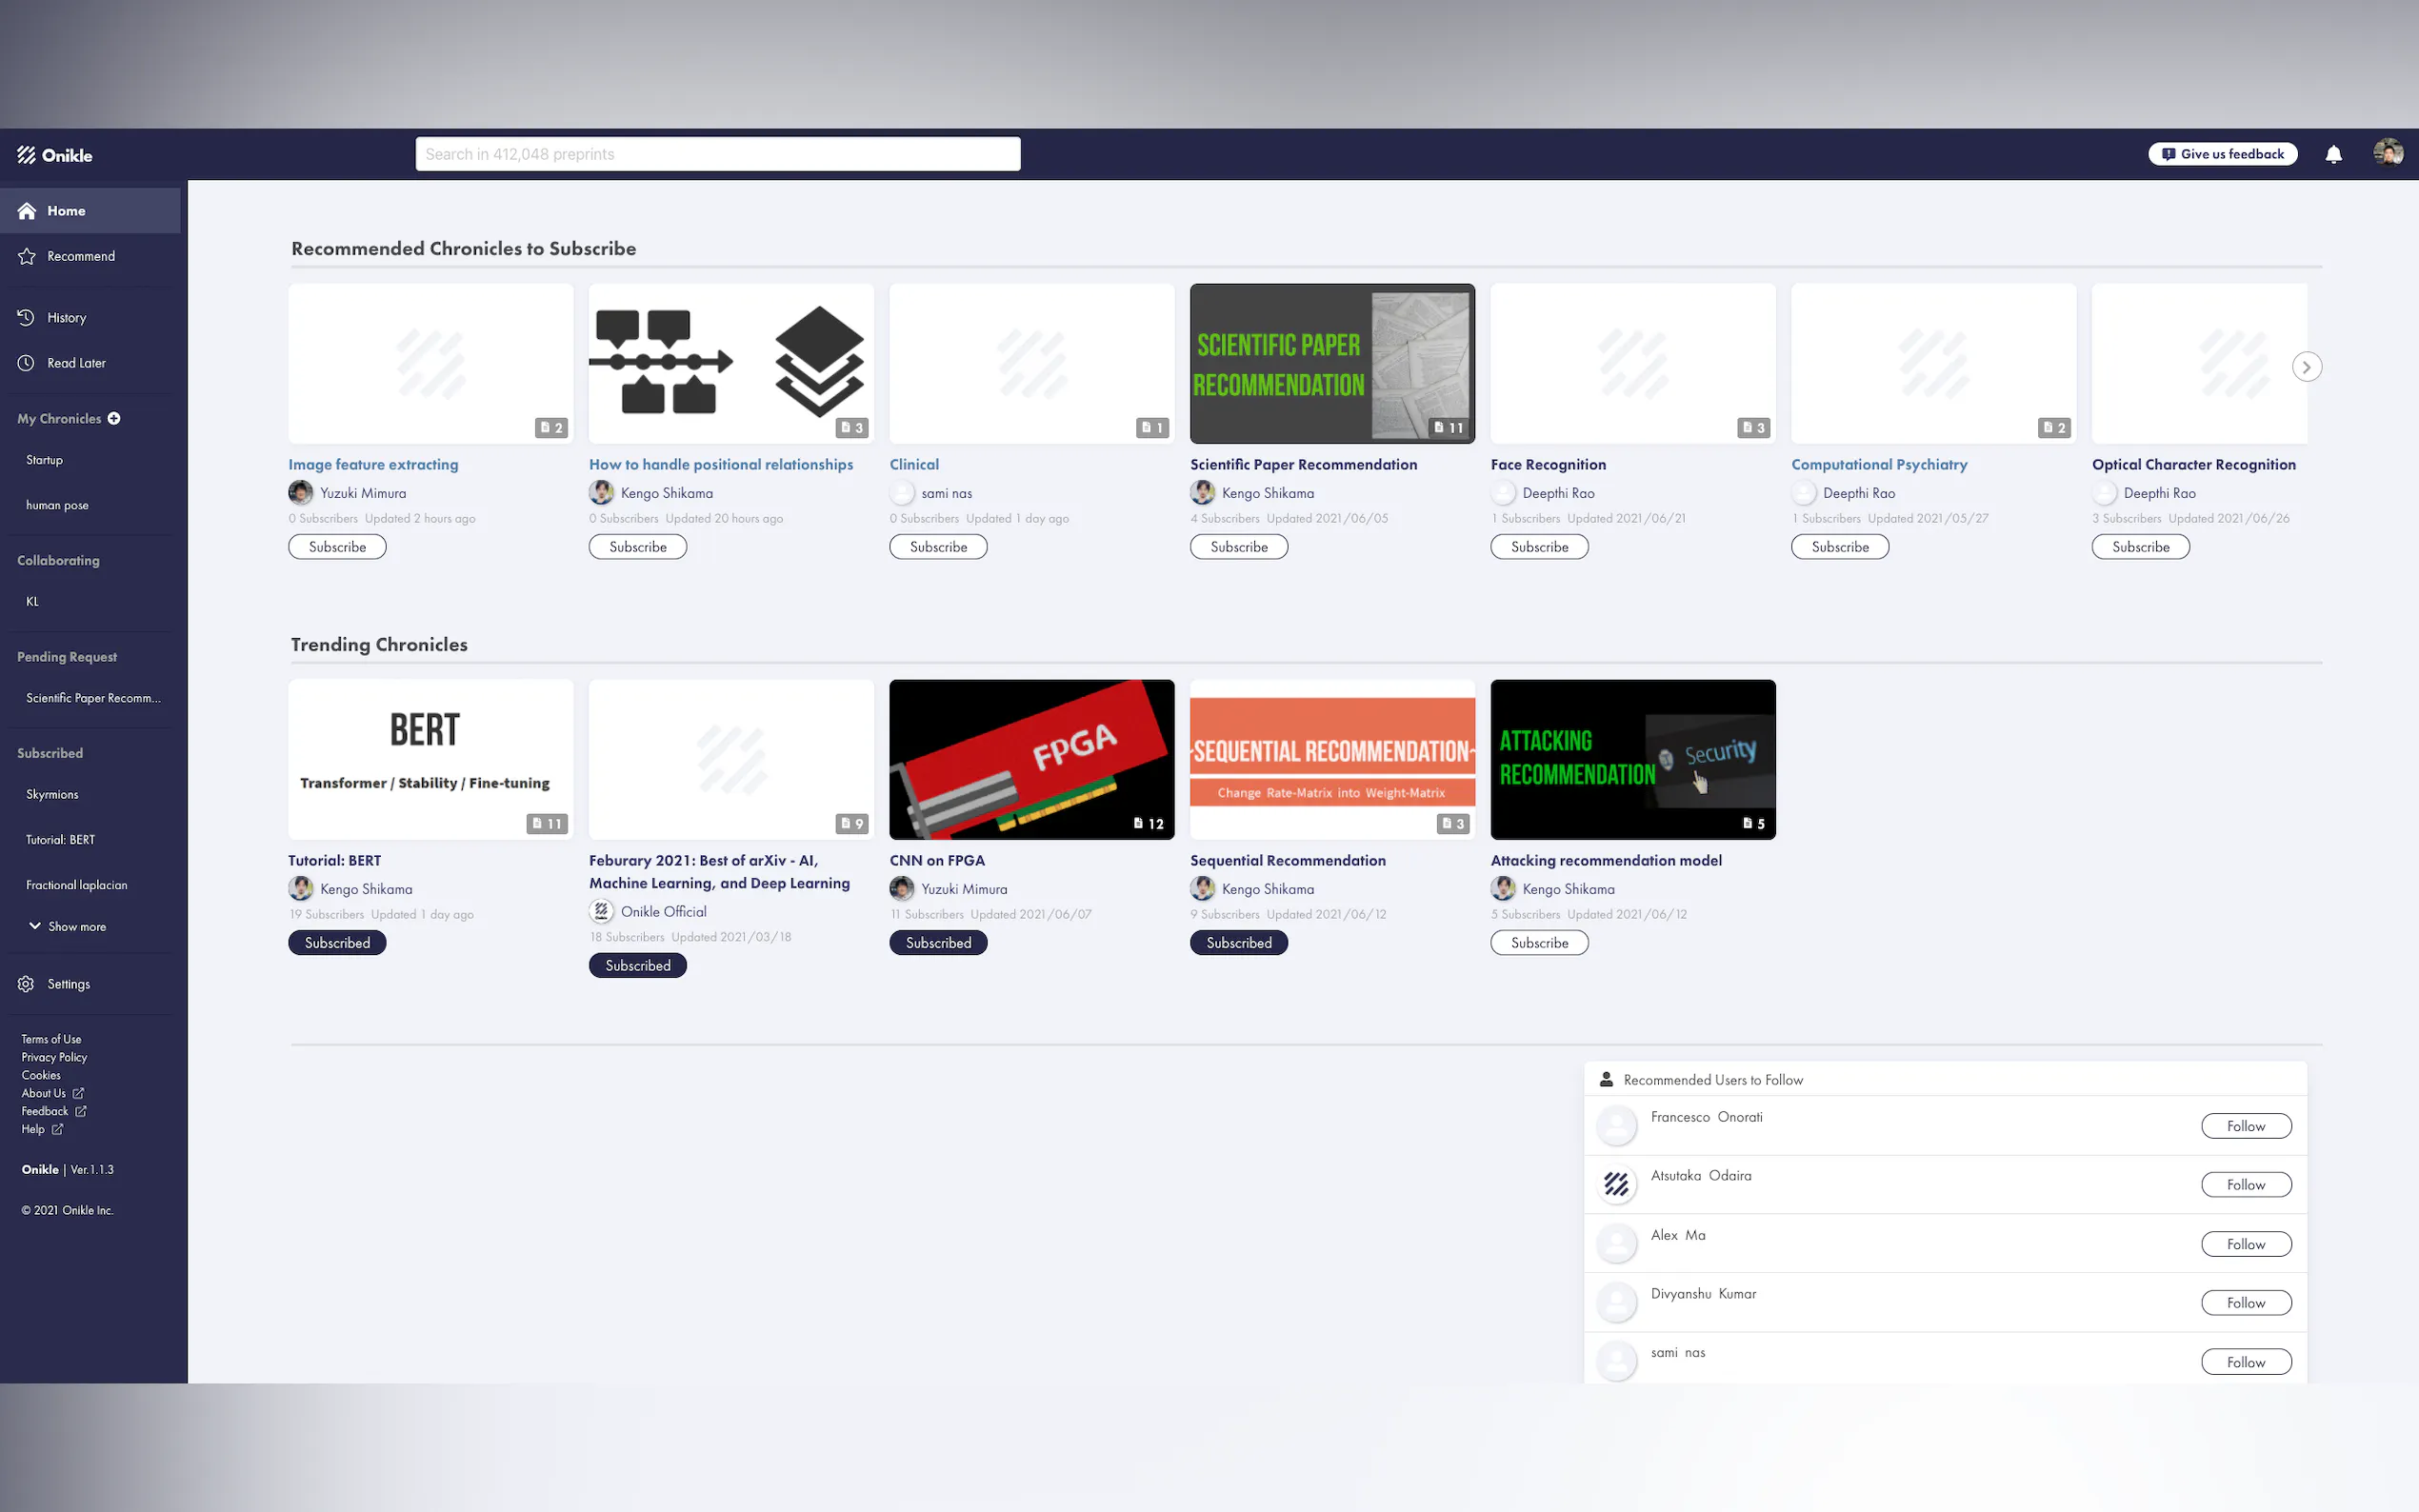This screenshot has width=2419, height=1512.
Task: Open the Read Later sidebar item
Action: click(76, 363)
